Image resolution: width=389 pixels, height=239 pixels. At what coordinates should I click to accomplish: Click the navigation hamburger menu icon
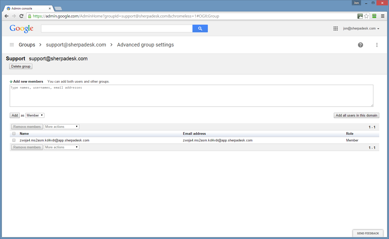(12, 45)
